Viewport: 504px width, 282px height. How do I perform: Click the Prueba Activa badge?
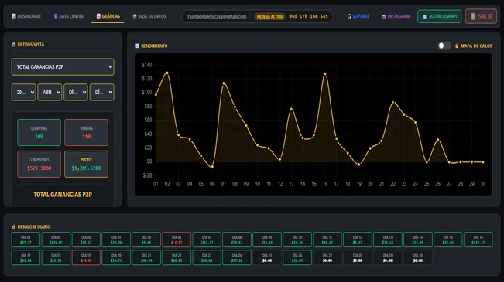pos(269,17)
